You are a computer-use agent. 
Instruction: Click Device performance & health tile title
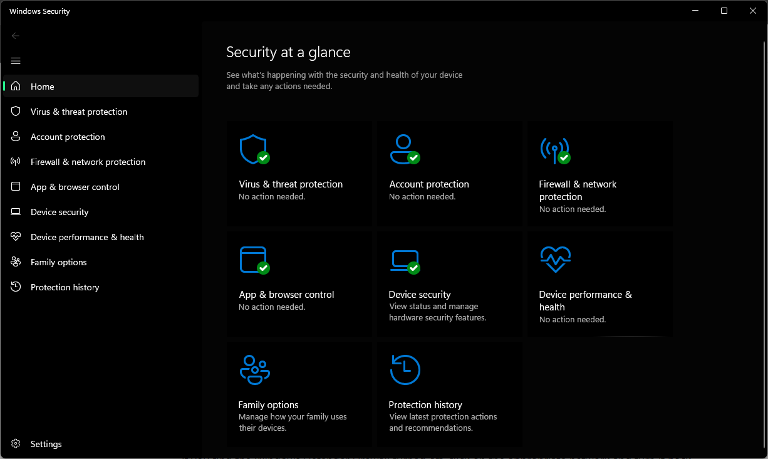[586, 300]
